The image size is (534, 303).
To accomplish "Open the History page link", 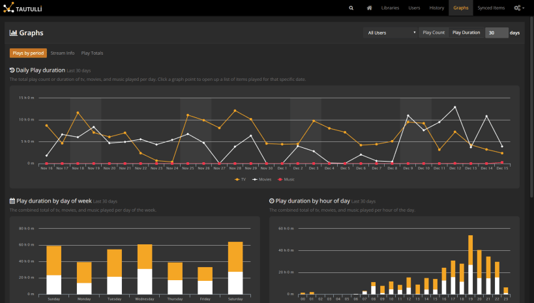I will (x=436, y=8).
